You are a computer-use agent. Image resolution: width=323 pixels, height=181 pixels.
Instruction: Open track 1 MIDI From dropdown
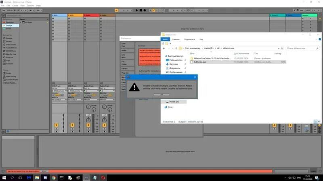(x=59, y=88)
